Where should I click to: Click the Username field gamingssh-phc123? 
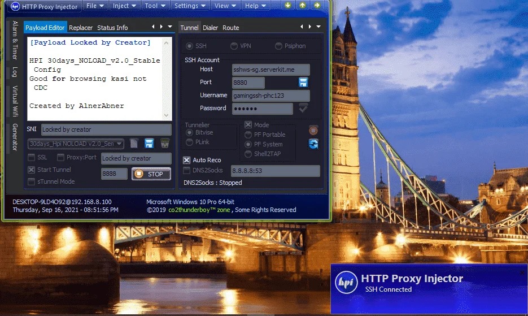[x=270, y=96]
